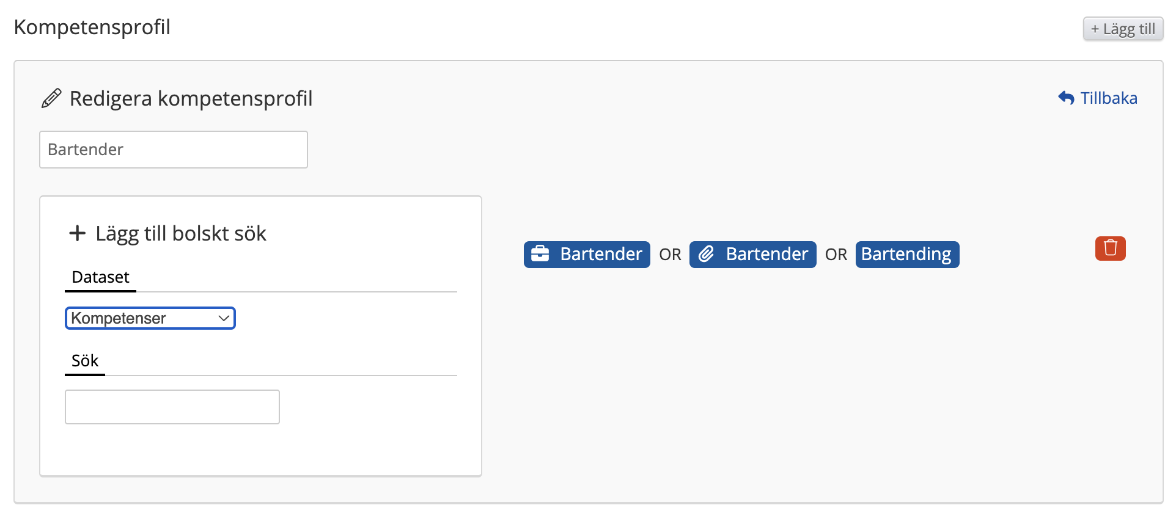Click the Bartender text on the paperclip tag
Viewport: 1176px width, 519px height.
click(x=766, y=254)
